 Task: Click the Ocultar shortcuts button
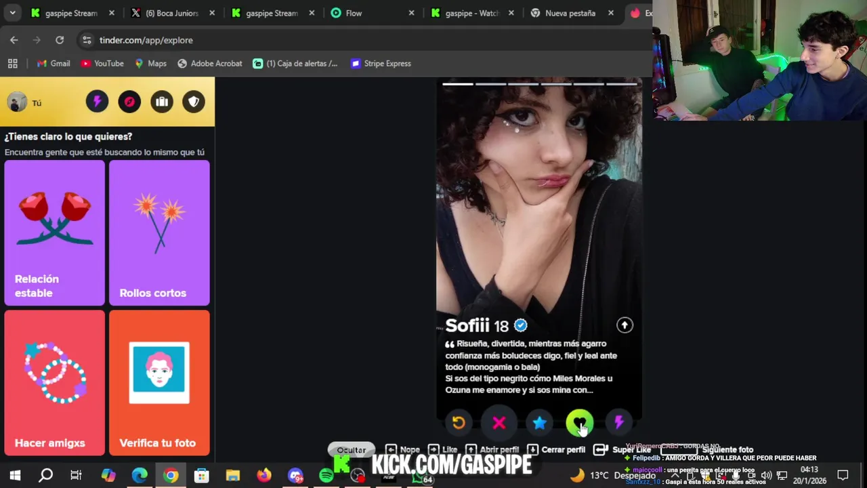tap(351, 449)
